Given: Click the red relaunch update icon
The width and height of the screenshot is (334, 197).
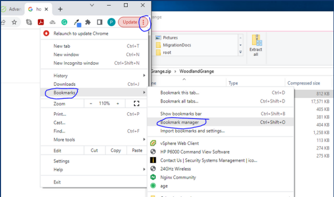Looking at the screenshot, I should pos(46,33).
